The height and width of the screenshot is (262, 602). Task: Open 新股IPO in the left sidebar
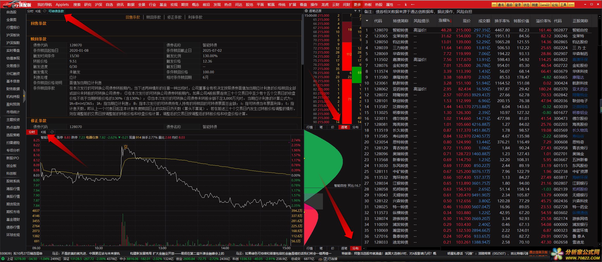tap(13, 158)
